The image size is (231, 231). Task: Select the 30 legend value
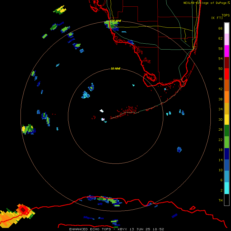pos(220,119)
